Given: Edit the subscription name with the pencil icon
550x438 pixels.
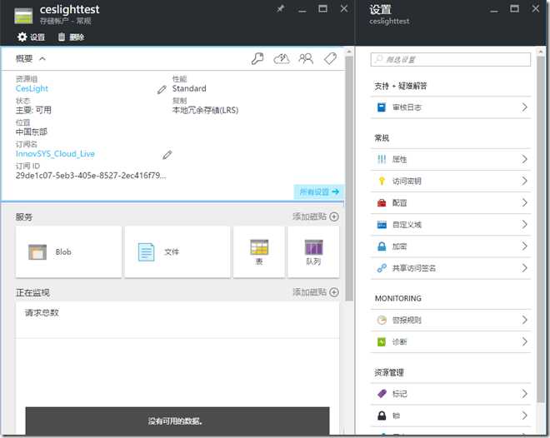Looking at the screenshot, I should pyautogui.click(x=167, y=155).
